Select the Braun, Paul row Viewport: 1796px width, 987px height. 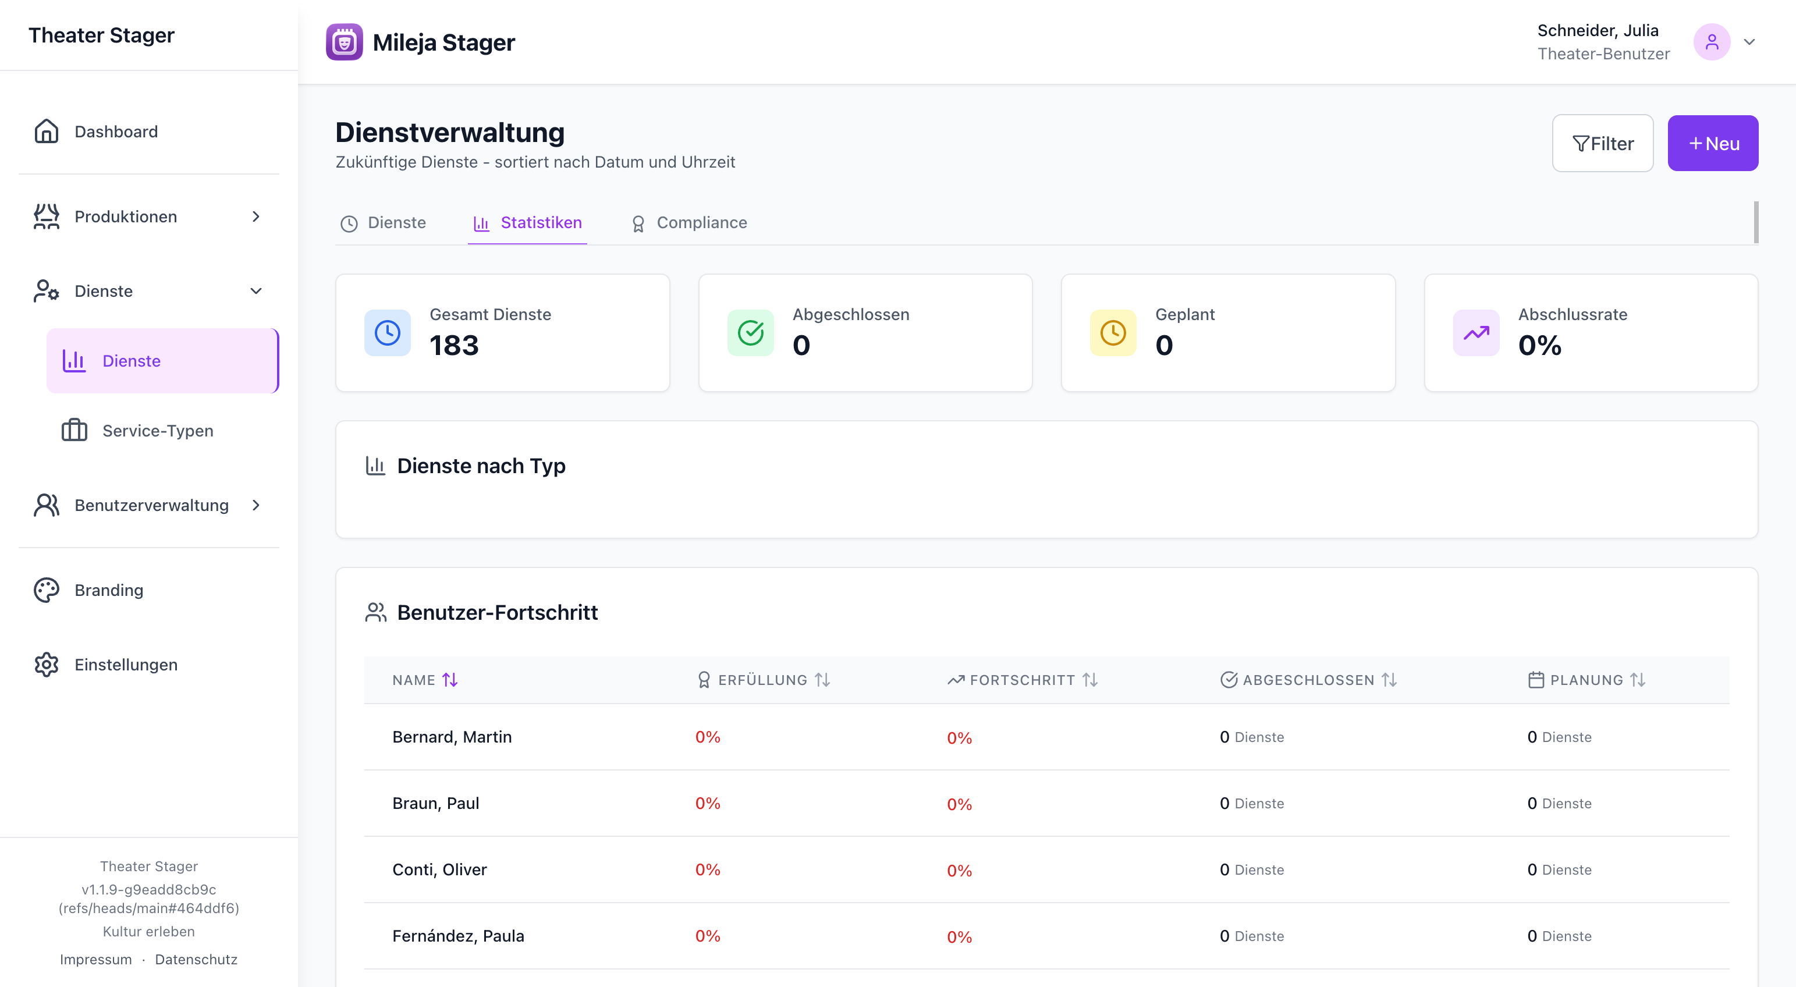click(435, 803)
